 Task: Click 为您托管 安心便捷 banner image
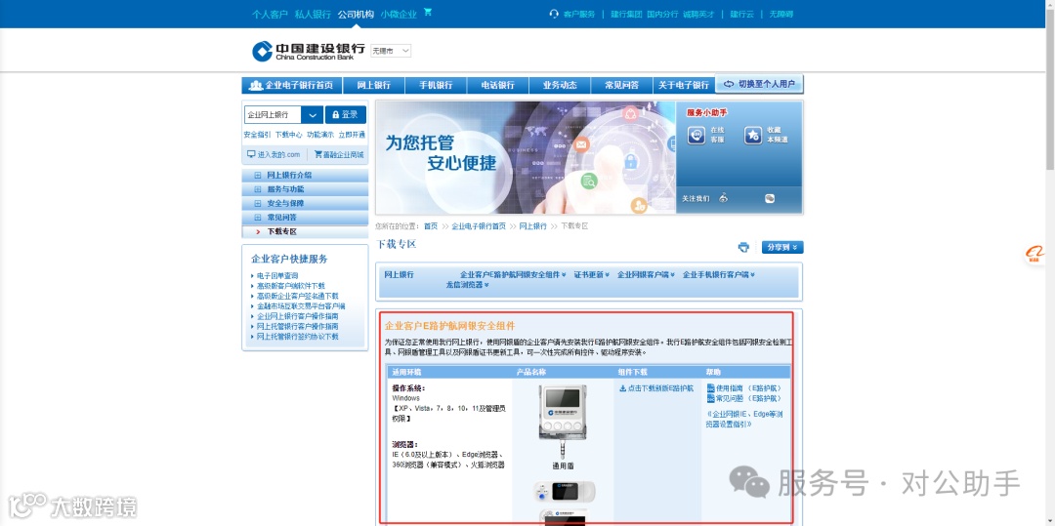[526, 157]
